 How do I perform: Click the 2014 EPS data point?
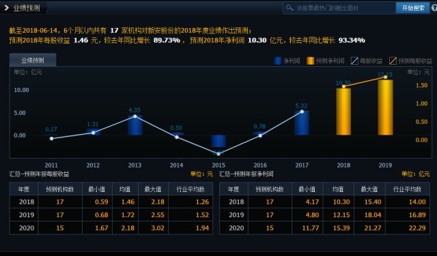click(x=177, y=137)
